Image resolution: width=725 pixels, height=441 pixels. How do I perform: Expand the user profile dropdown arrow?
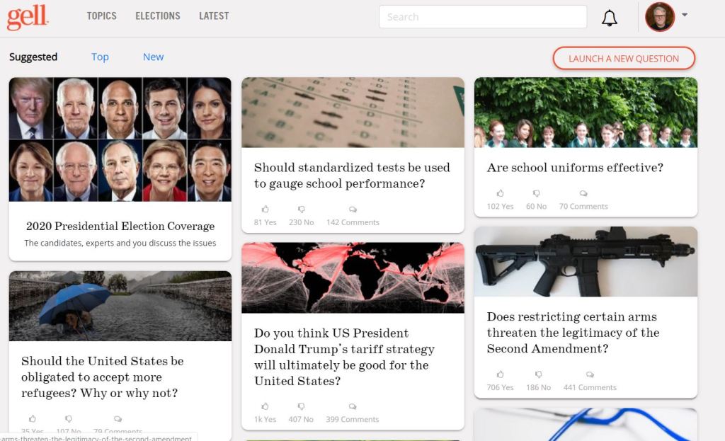coord(685,15)
